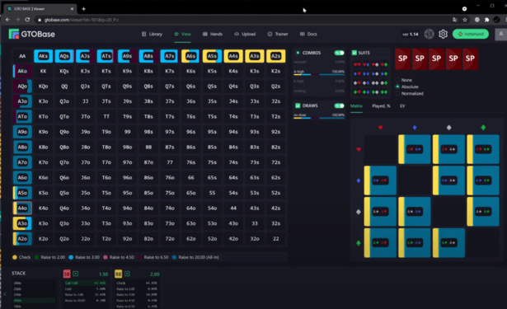Open the user profile avatar icon
The width and height of the screenshot is (507, 309).
point(501,34)
